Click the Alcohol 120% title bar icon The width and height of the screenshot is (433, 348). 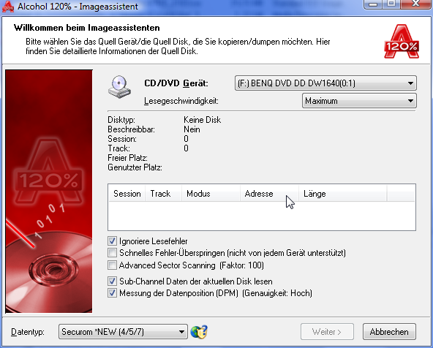[8, 7]
